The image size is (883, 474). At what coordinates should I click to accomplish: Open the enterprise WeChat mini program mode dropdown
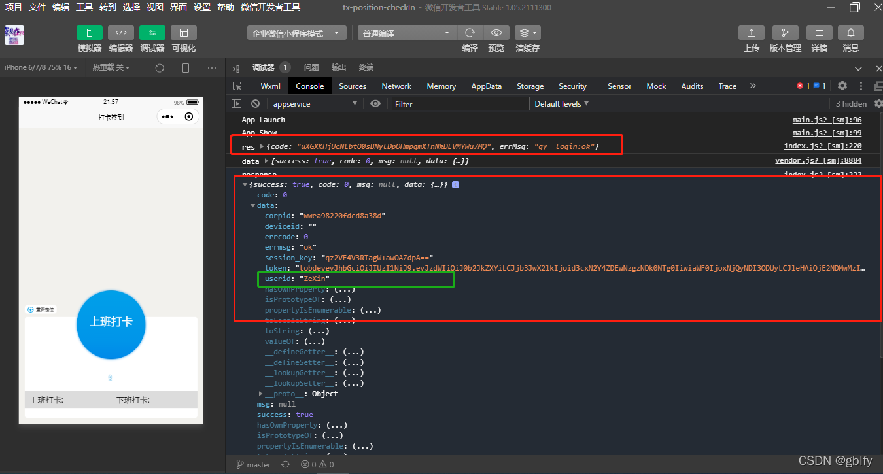(297, 33)
